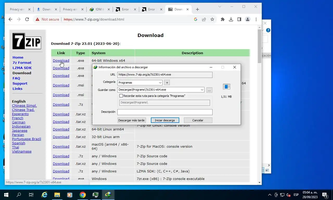Open the volume tray icon

click(x=289, y=195)
